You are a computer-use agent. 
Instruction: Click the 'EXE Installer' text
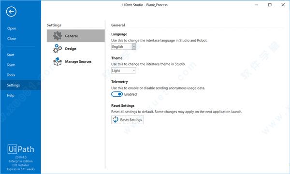pyautogui.click(x=21, y=165)
